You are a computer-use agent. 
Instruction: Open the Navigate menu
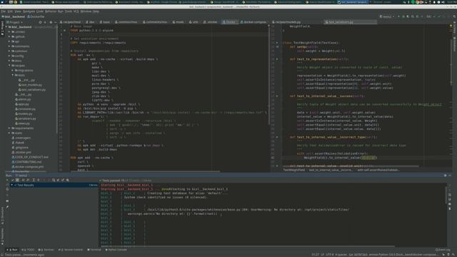point(29,11)
